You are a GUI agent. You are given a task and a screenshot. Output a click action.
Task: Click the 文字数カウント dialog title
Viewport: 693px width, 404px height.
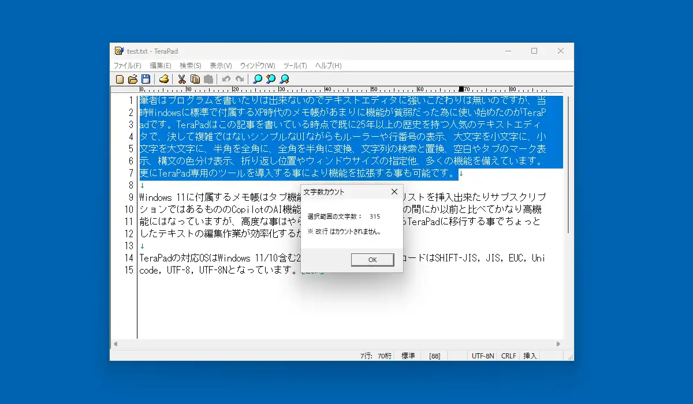(323, 192)
